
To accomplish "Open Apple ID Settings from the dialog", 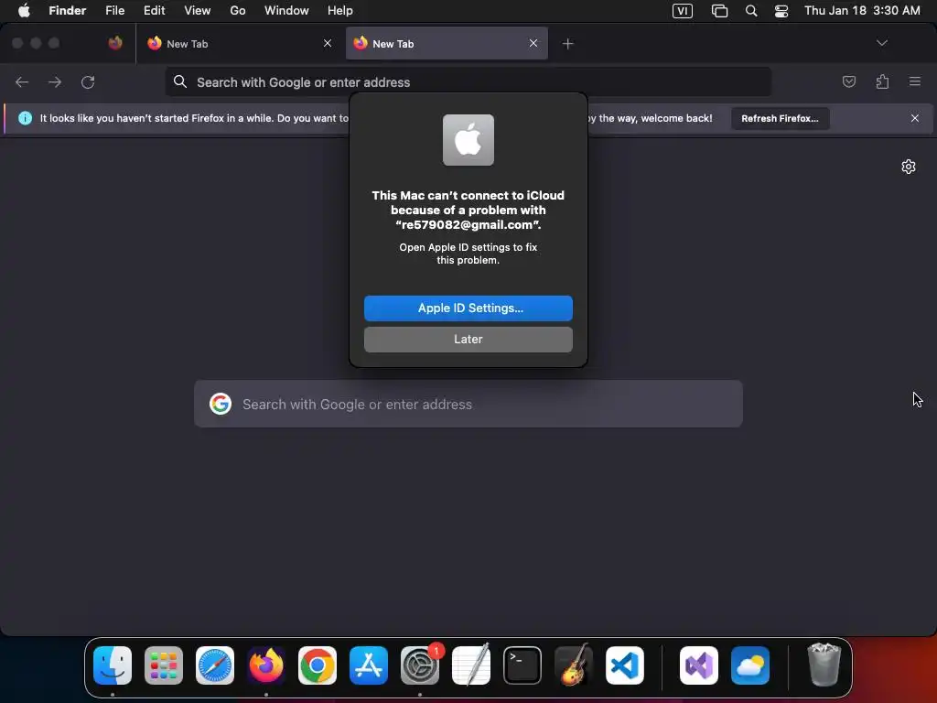I will click(x=468, y=308).
